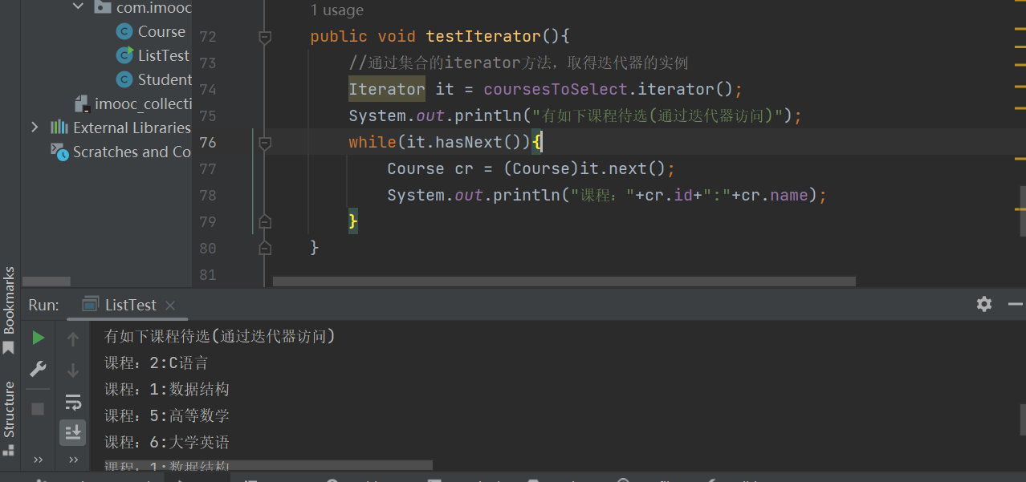
Task: Open Run panel settings gear
Action: pos(984,304)
